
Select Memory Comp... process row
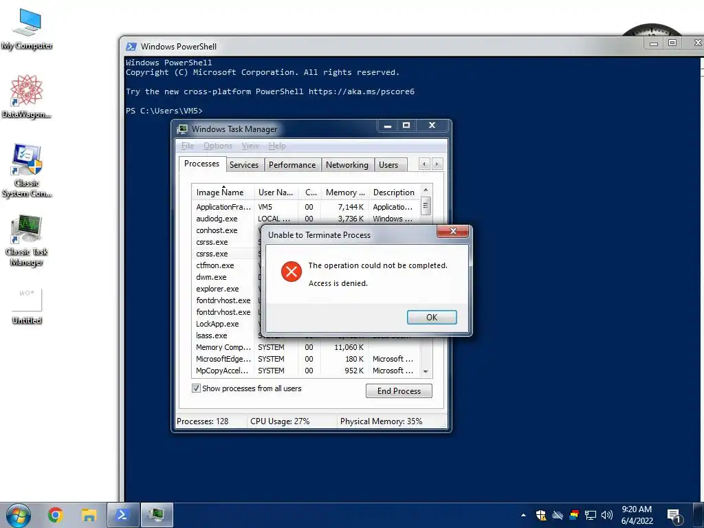(x=306, y=347)
